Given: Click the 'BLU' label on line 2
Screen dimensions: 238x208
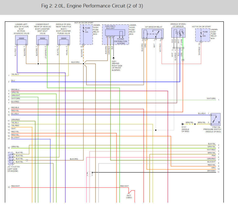Looking at the screenshot, I should point(13,81).
